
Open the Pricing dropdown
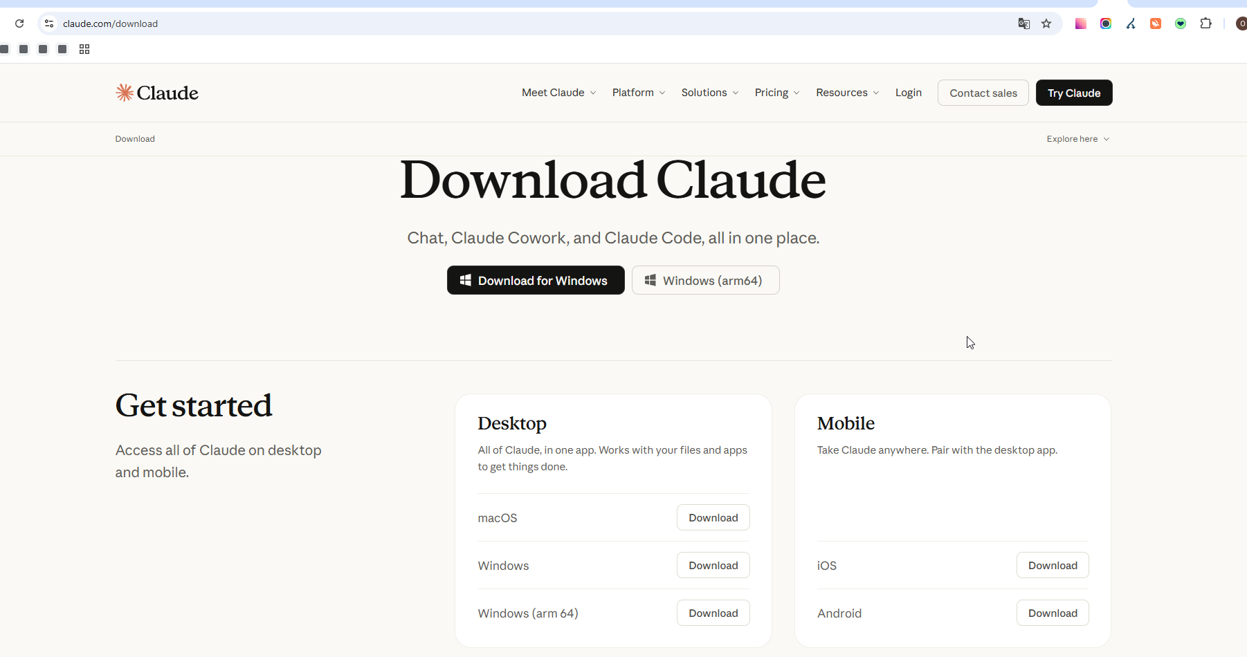tap(777, 93)
